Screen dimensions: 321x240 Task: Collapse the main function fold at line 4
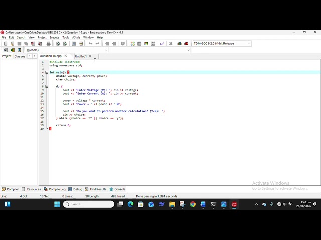tap(47, 72)
